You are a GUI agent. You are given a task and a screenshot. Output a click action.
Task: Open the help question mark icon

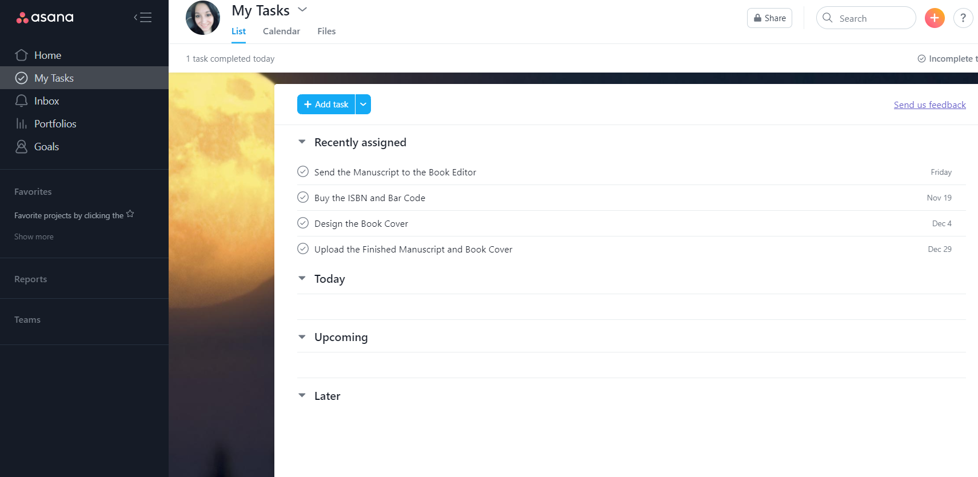point(963,18)
